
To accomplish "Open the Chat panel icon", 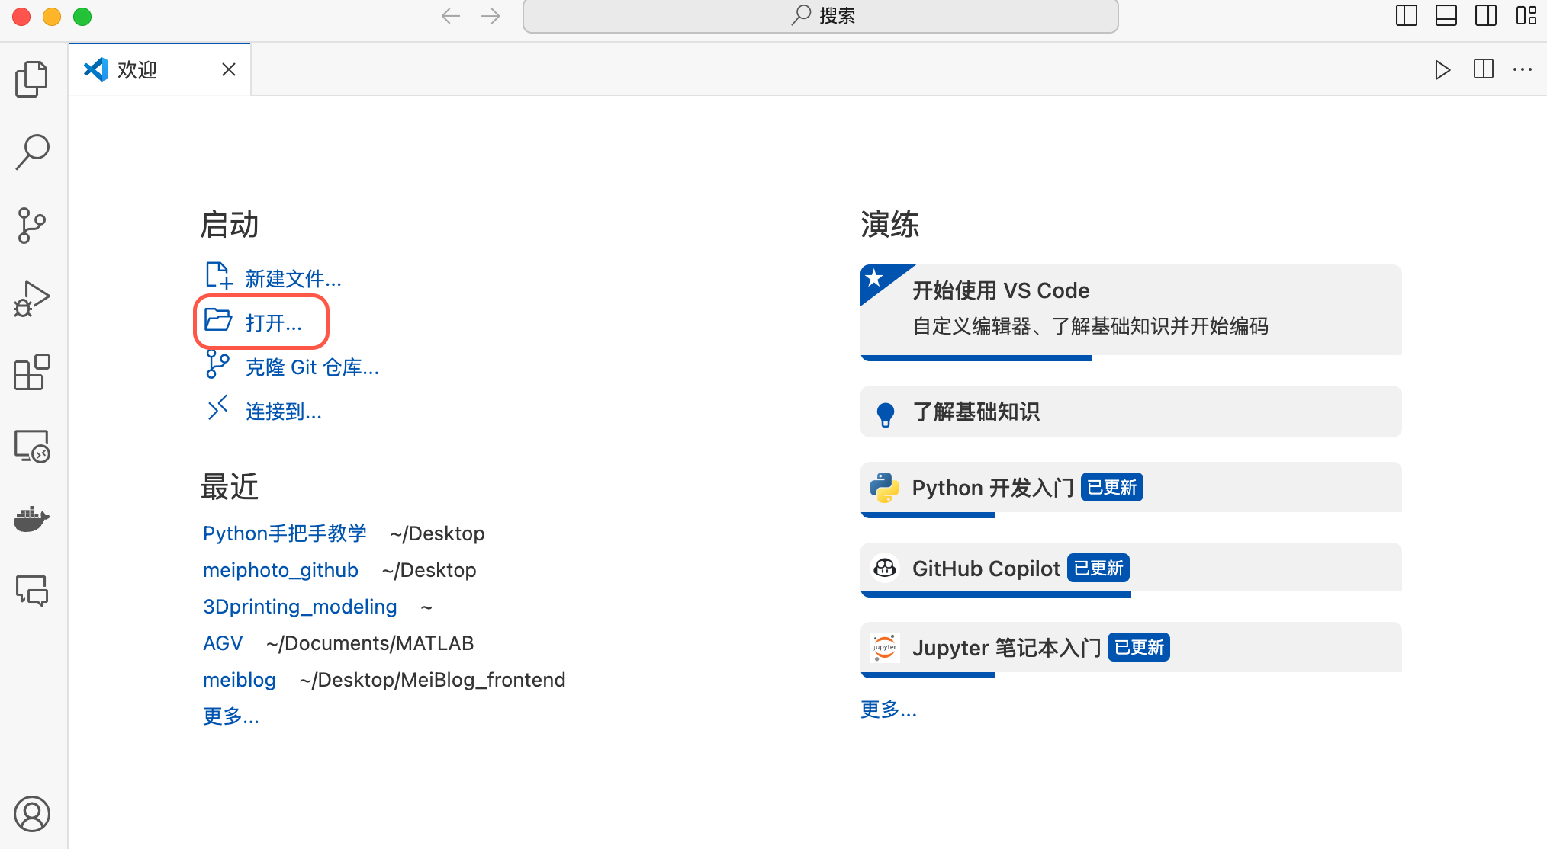I will tap(32, 591).
